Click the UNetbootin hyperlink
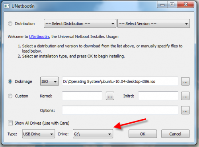199x147 pixels. (39, 37)
